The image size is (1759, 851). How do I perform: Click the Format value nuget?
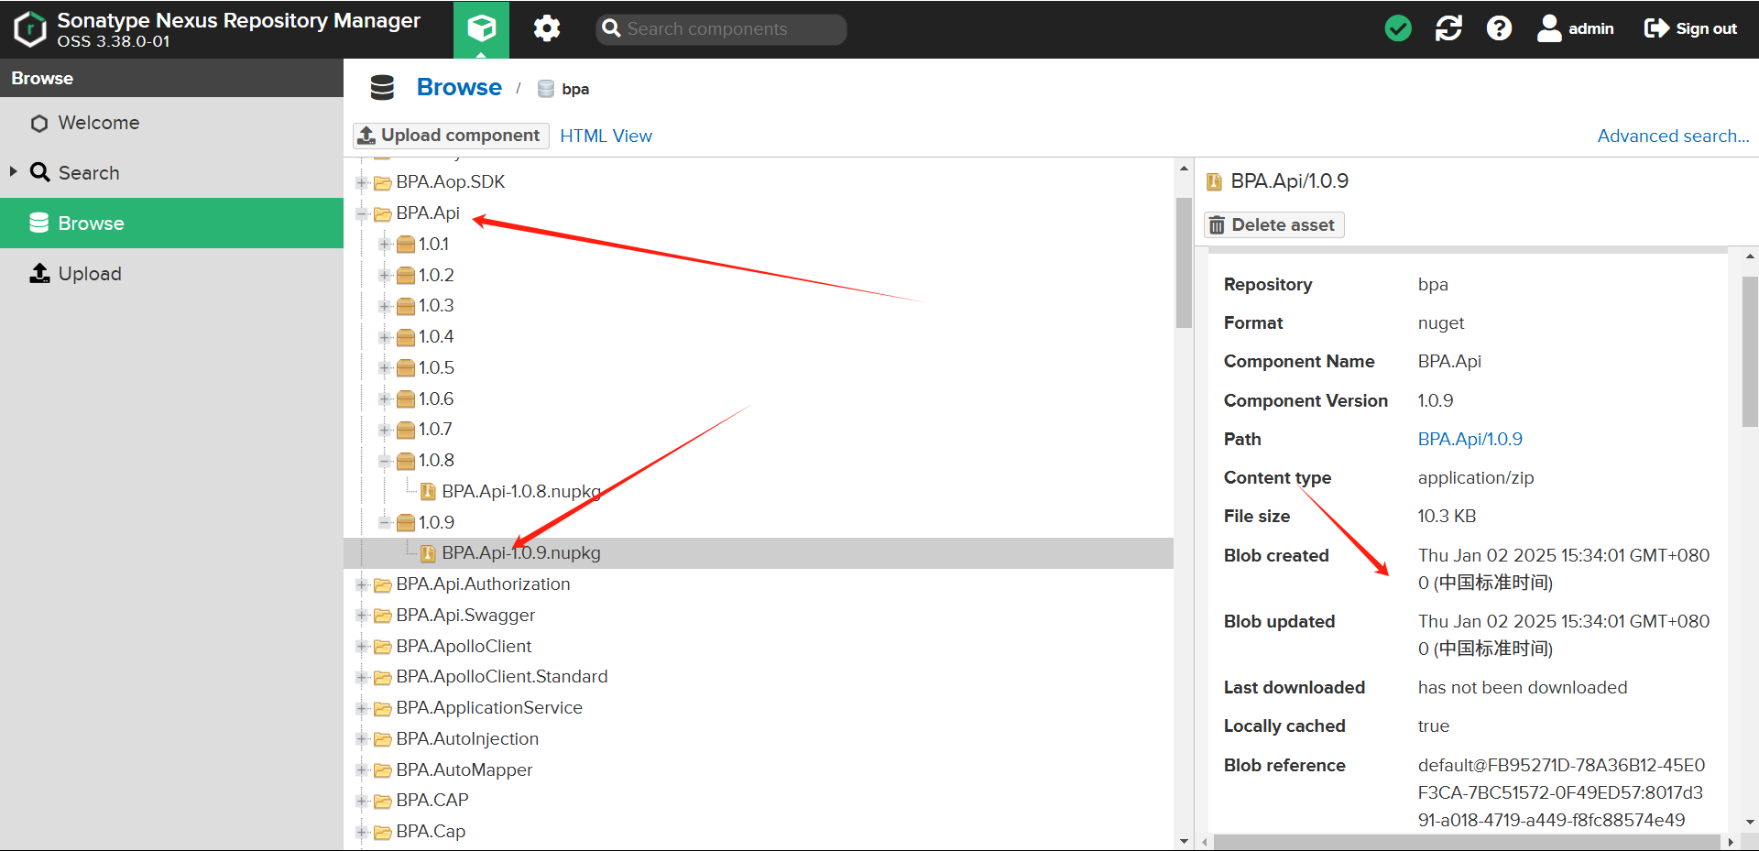(x=1441, y=322)
